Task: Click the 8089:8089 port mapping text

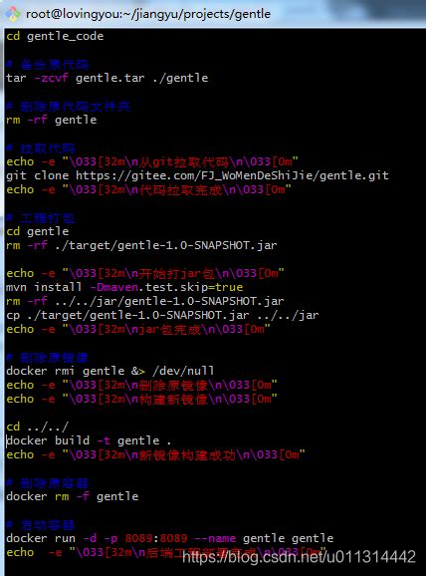Action: [x=156, y=538]
